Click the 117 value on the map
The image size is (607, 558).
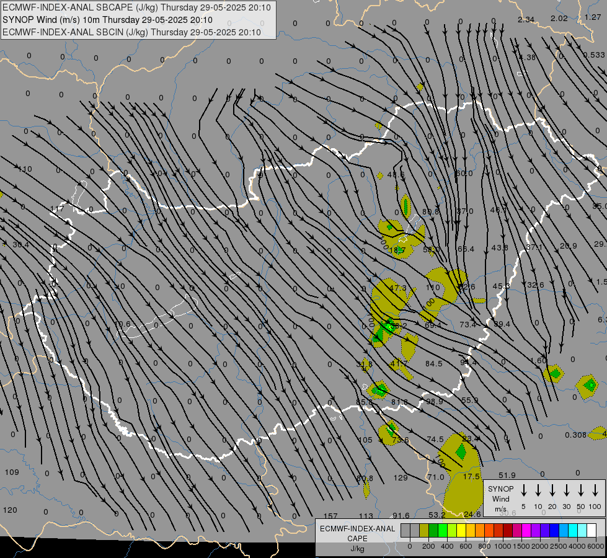click(x=57, y=209)
